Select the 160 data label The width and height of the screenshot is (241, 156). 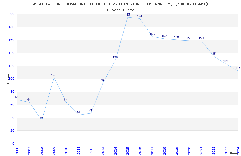pyautogui.click(x=176, y=37)
